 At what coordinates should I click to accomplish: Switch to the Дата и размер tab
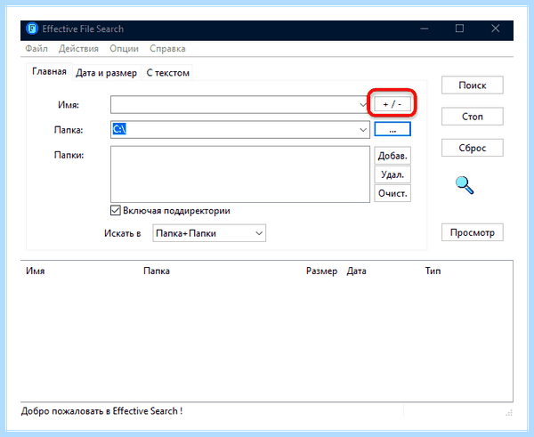(106, 73)
